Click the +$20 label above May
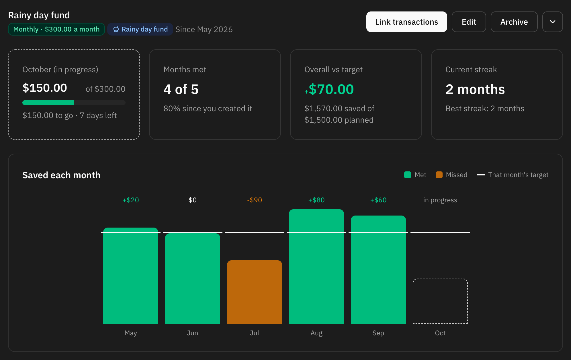Screen dimensions: 571x360 pyautogui.click(x=131, y=200)
